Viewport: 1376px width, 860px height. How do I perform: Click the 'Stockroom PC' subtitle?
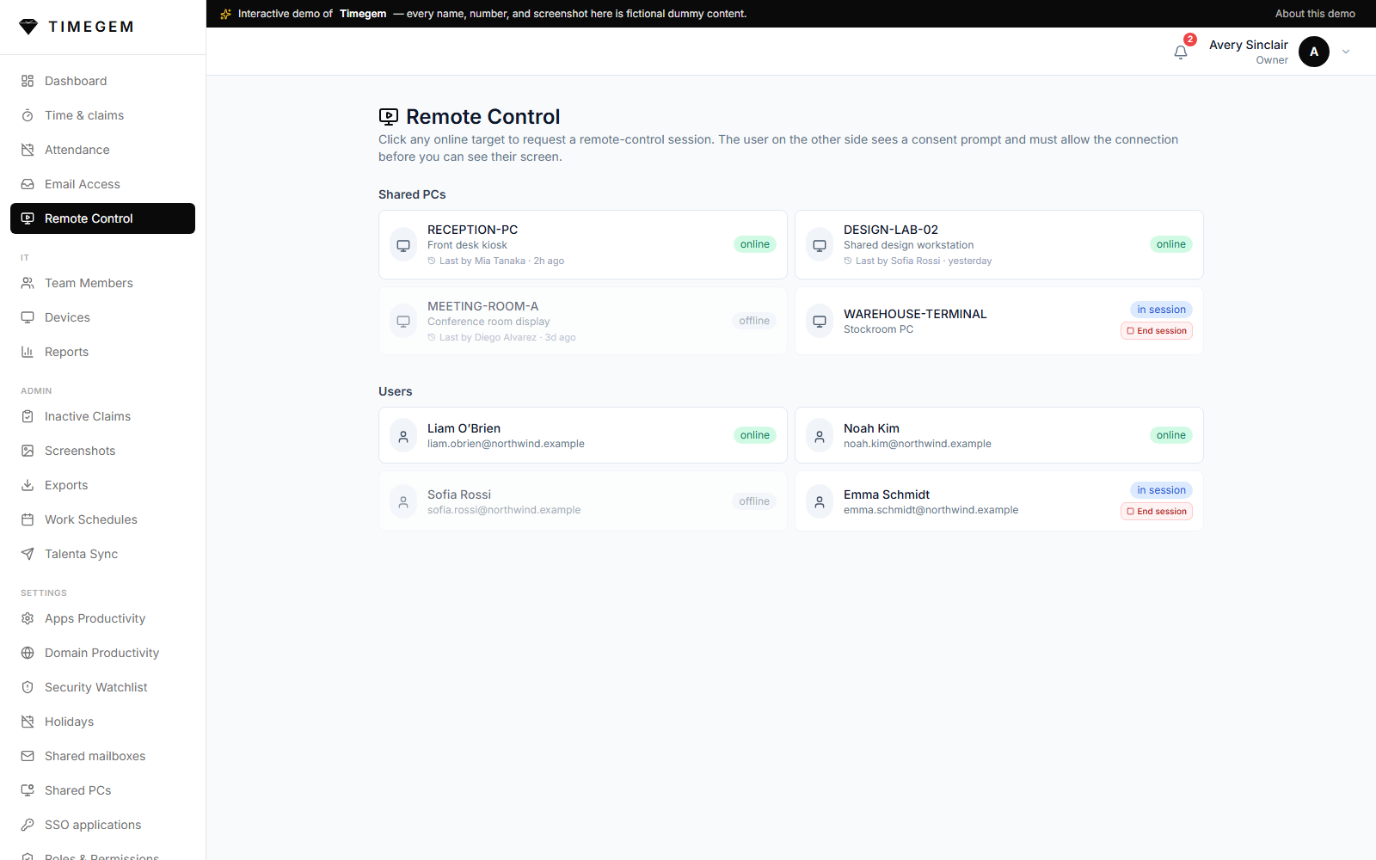(x=879, y=329)
